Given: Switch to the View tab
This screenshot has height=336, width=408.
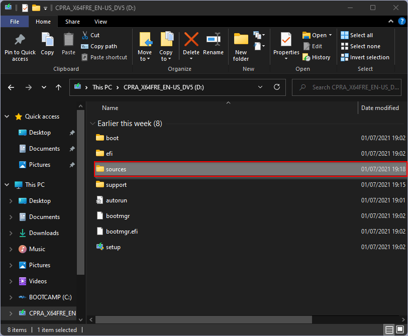Looking at the screenshot, I should 100,22.
